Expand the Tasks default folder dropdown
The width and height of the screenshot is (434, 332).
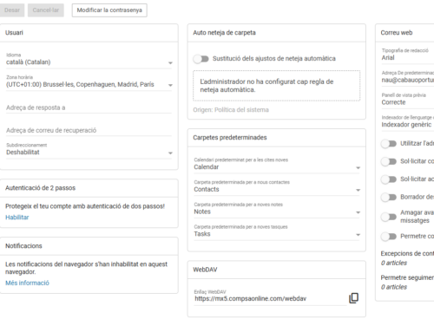coord(277,231)
